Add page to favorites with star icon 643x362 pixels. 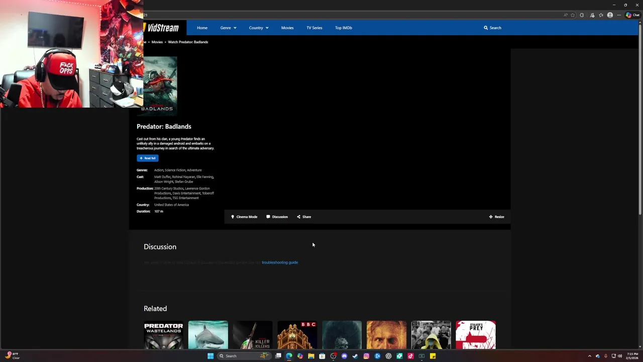pos(573,15)
